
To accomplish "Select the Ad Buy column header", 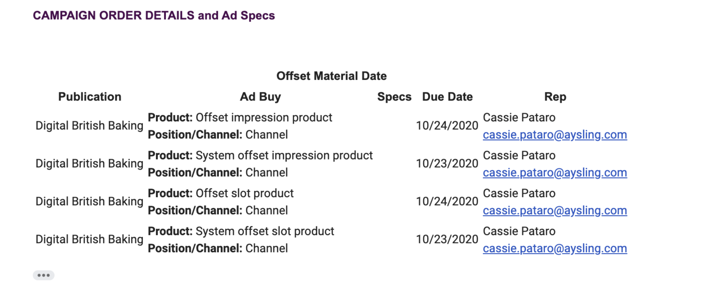I will (x=260, y=97).
